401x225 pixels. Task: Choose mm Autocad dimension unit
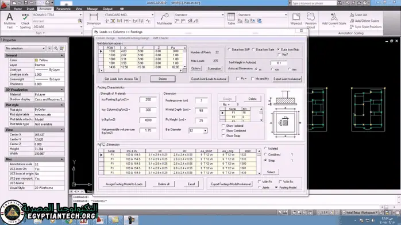coord(289,69)
